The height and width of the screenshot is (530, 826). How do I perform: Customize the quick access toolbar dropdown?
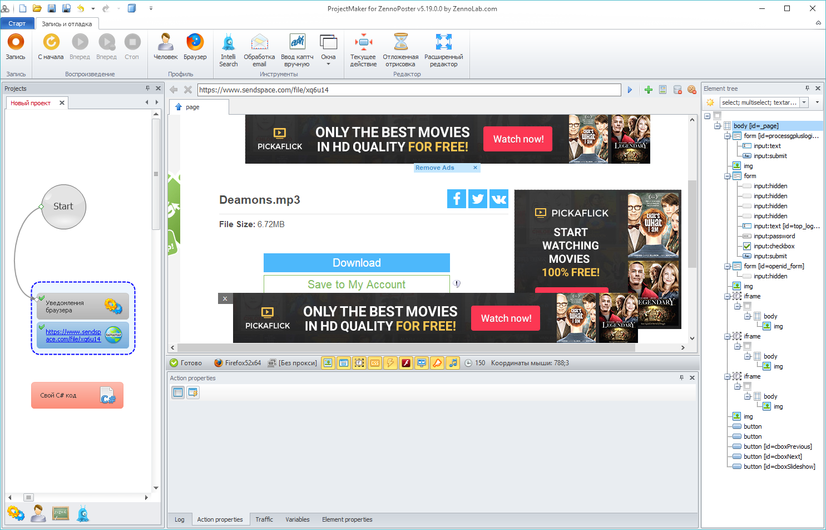tap(151, 8)
